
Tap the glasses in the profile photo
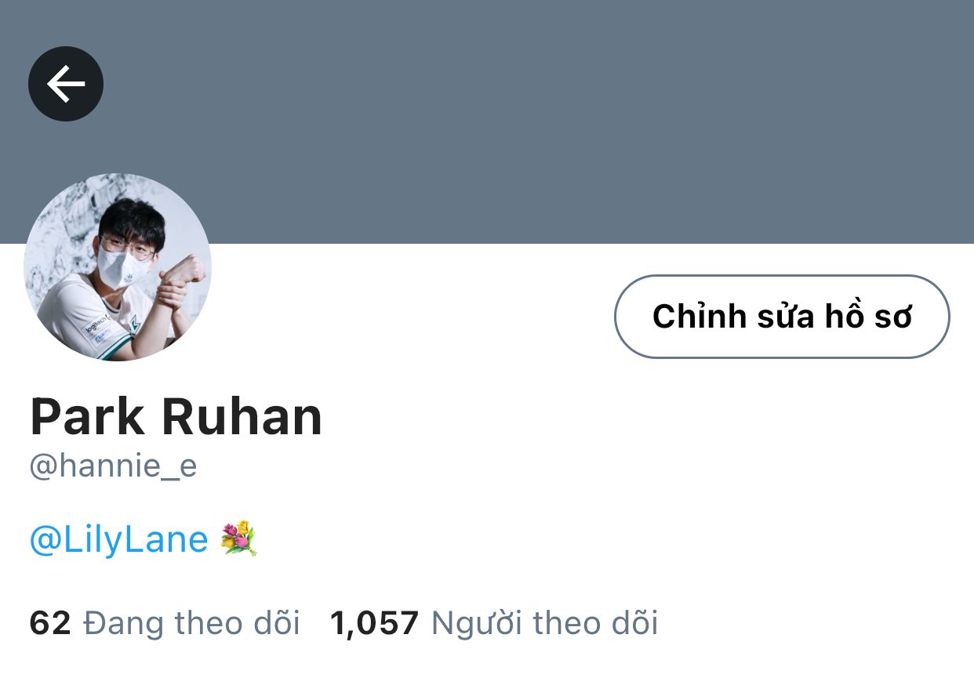(x=129, y=247)
